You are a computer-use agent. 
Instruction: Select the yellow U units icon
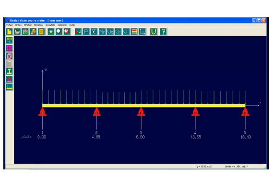click(154, 32)
